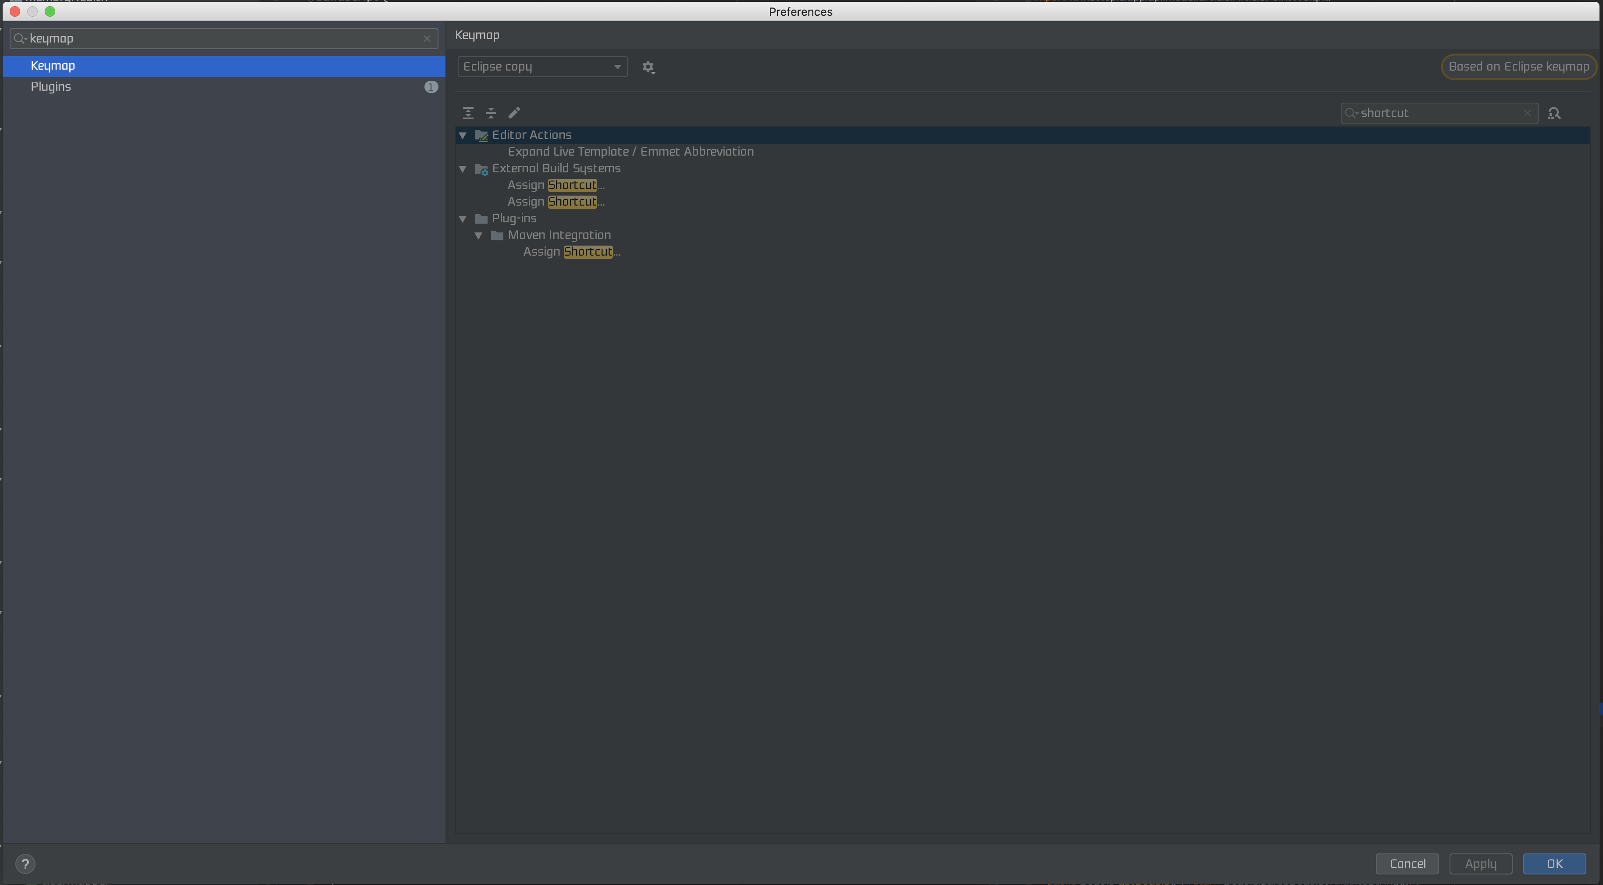This screenshot has height=885, width=1603.
Task: Click the Expand All icon
Action: click(468, 113)
